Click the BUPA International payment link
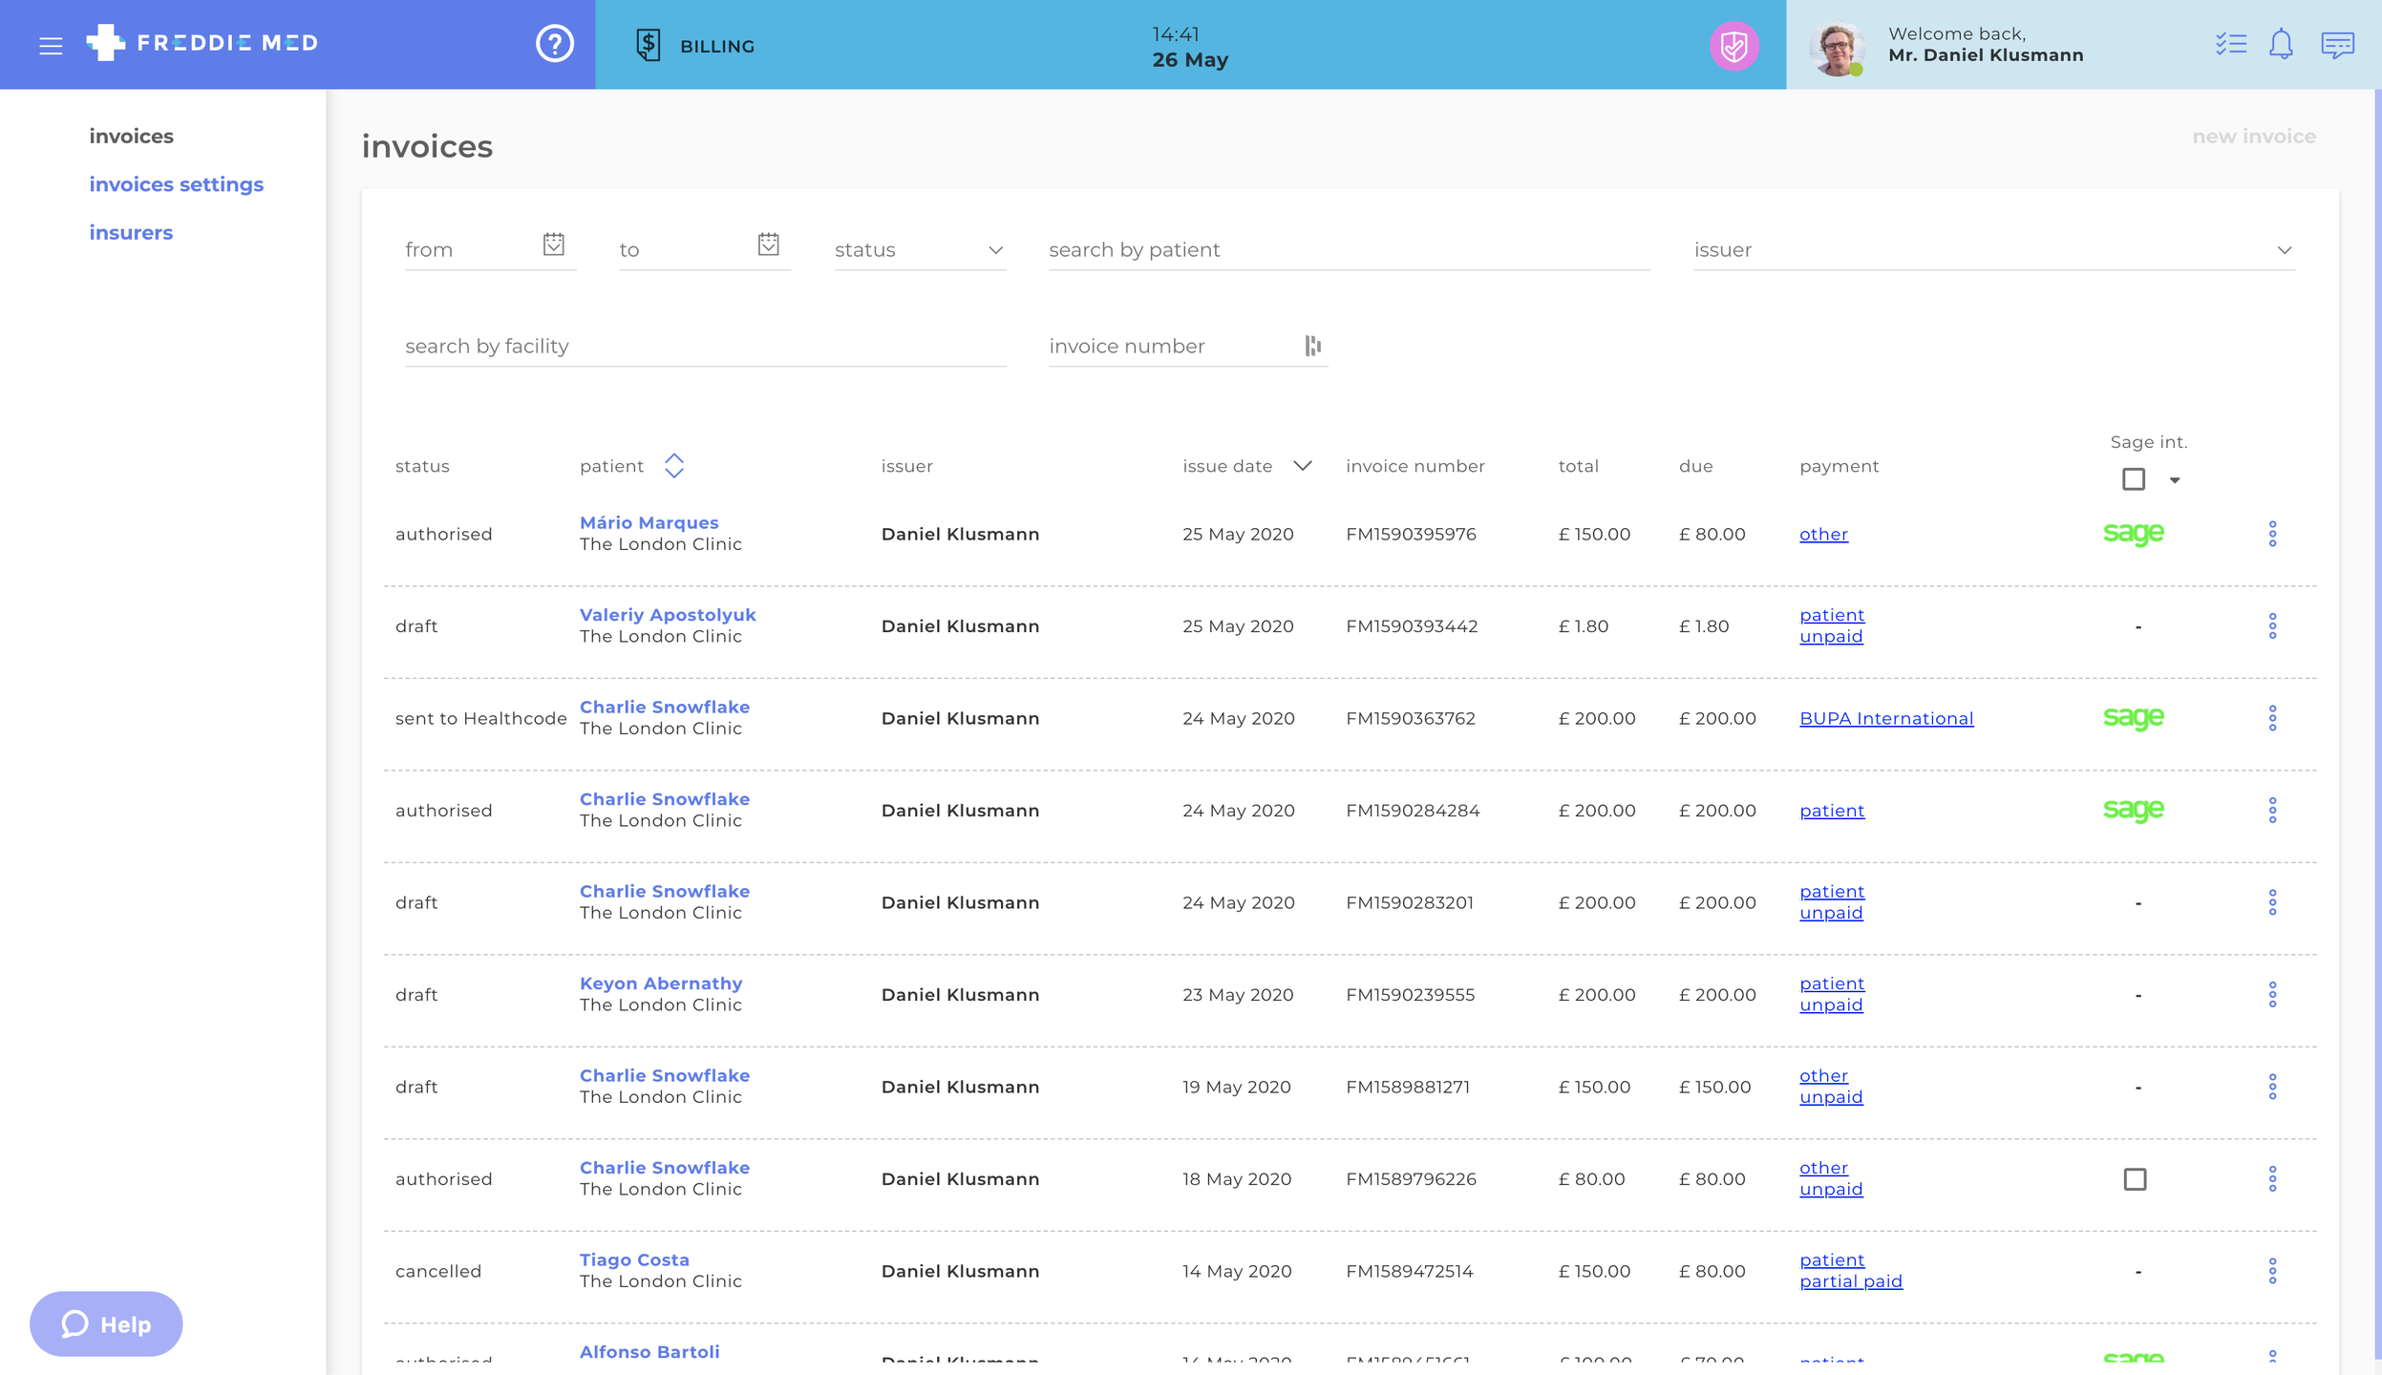The image size is (2382, 1375). [1885, 718]
